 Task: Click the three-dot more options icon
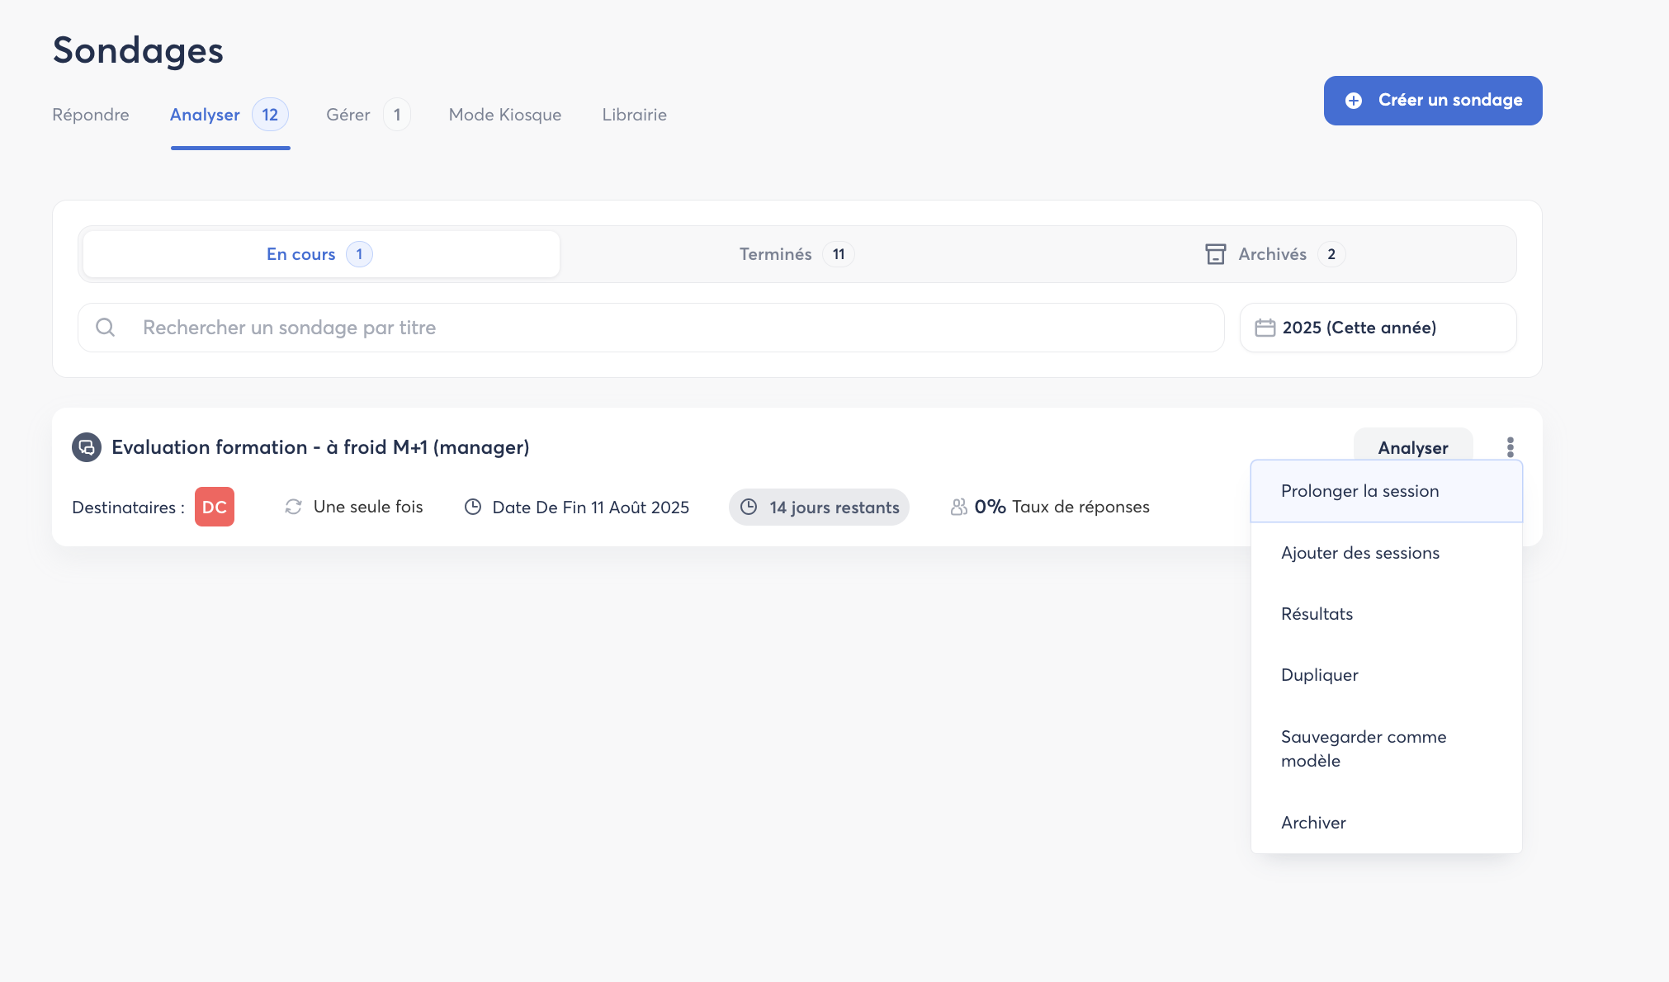1510,447
